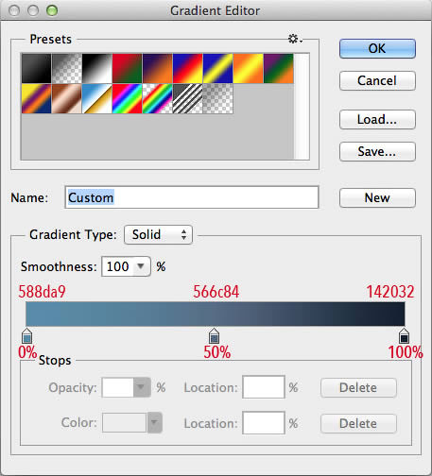Select the transparent rainbow gradient preset

pos(158,98)
